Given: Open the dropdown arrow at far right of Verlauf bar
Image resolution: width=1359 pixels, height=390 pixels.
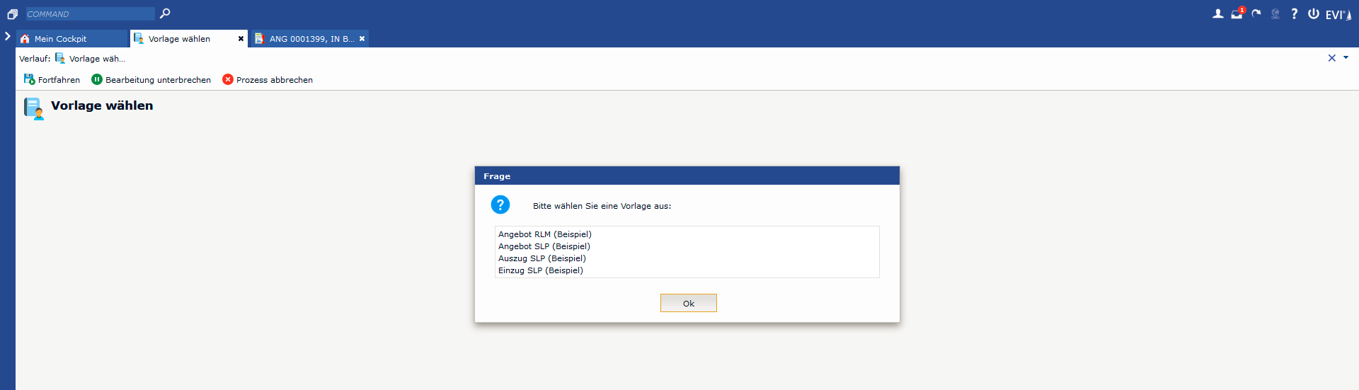Looking at the screenshot, I should pyautogui.click(x=1346, y=58).
